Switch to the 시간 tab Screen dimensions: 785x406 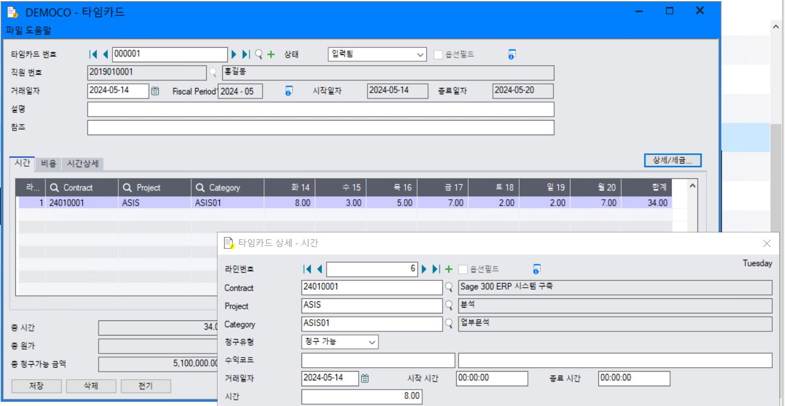(x=23, y=164)
